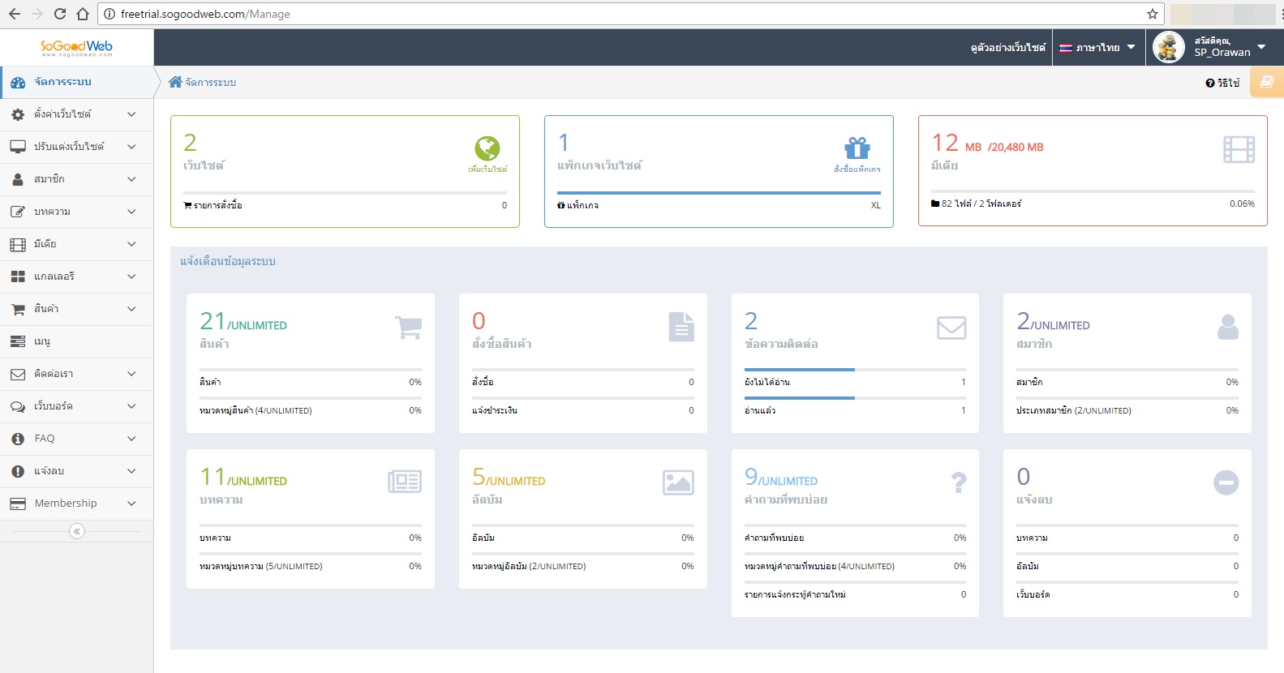Click the FAQ info icon in sidebar
1284x673 pixels.
[x=18, y=439]
